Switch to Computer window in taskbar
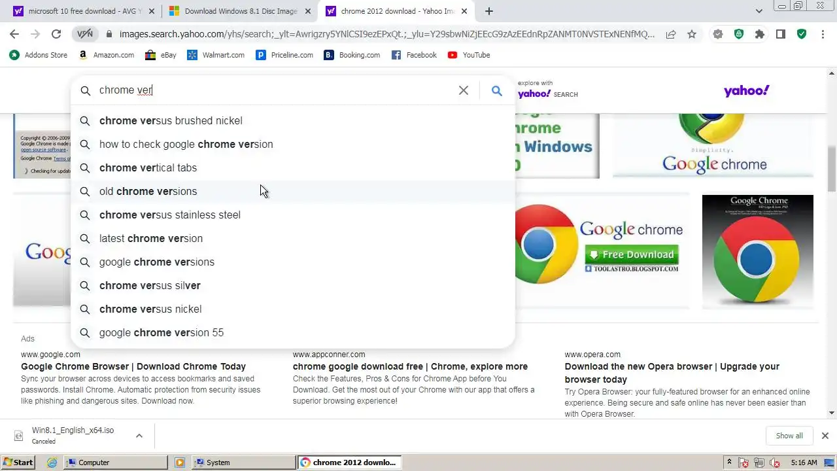This screenshot has width=837, height=471. 116,462
